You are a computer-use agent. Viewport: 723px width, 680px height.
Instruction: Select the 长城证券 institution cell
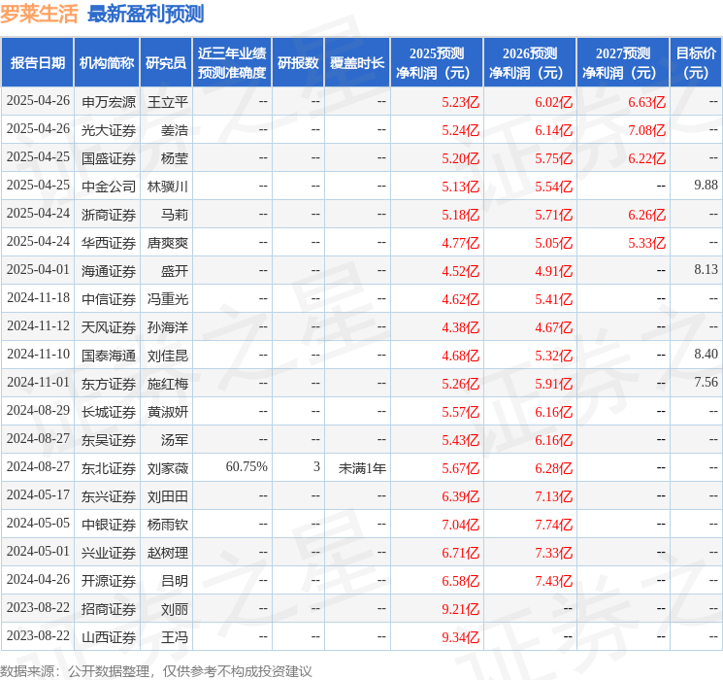coord(109,412)
